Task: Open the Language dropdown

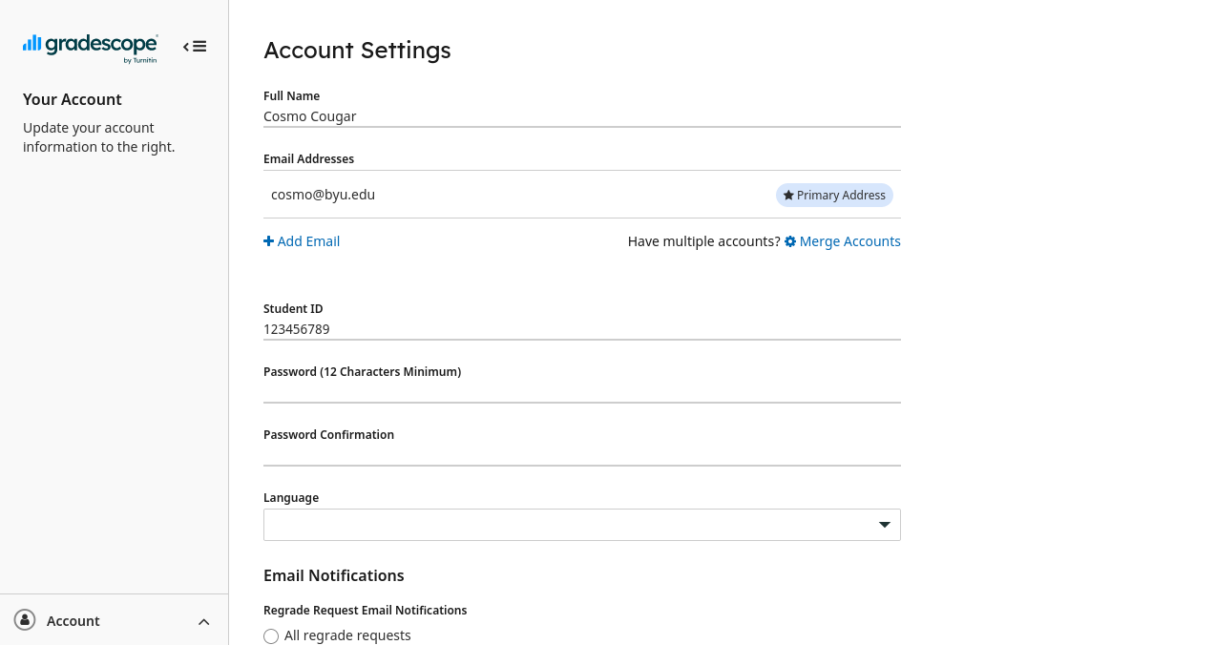Action: (582, 524)
